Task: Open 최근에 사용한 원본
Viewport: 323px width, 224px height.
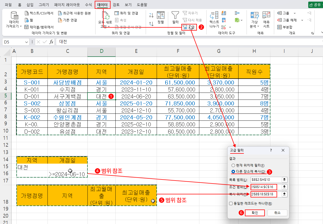Action: click(75, 13)
